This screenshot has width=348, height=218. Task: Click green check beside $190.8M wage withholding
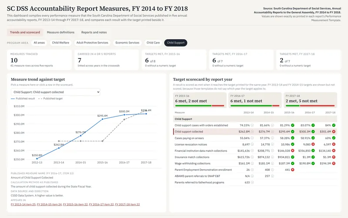tap(313, 163)
